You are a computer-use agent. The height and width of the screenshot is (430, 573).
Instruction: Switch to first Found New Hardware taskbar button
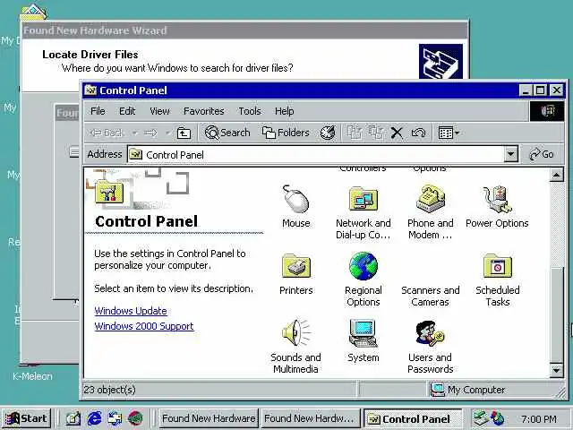[209, 418]
